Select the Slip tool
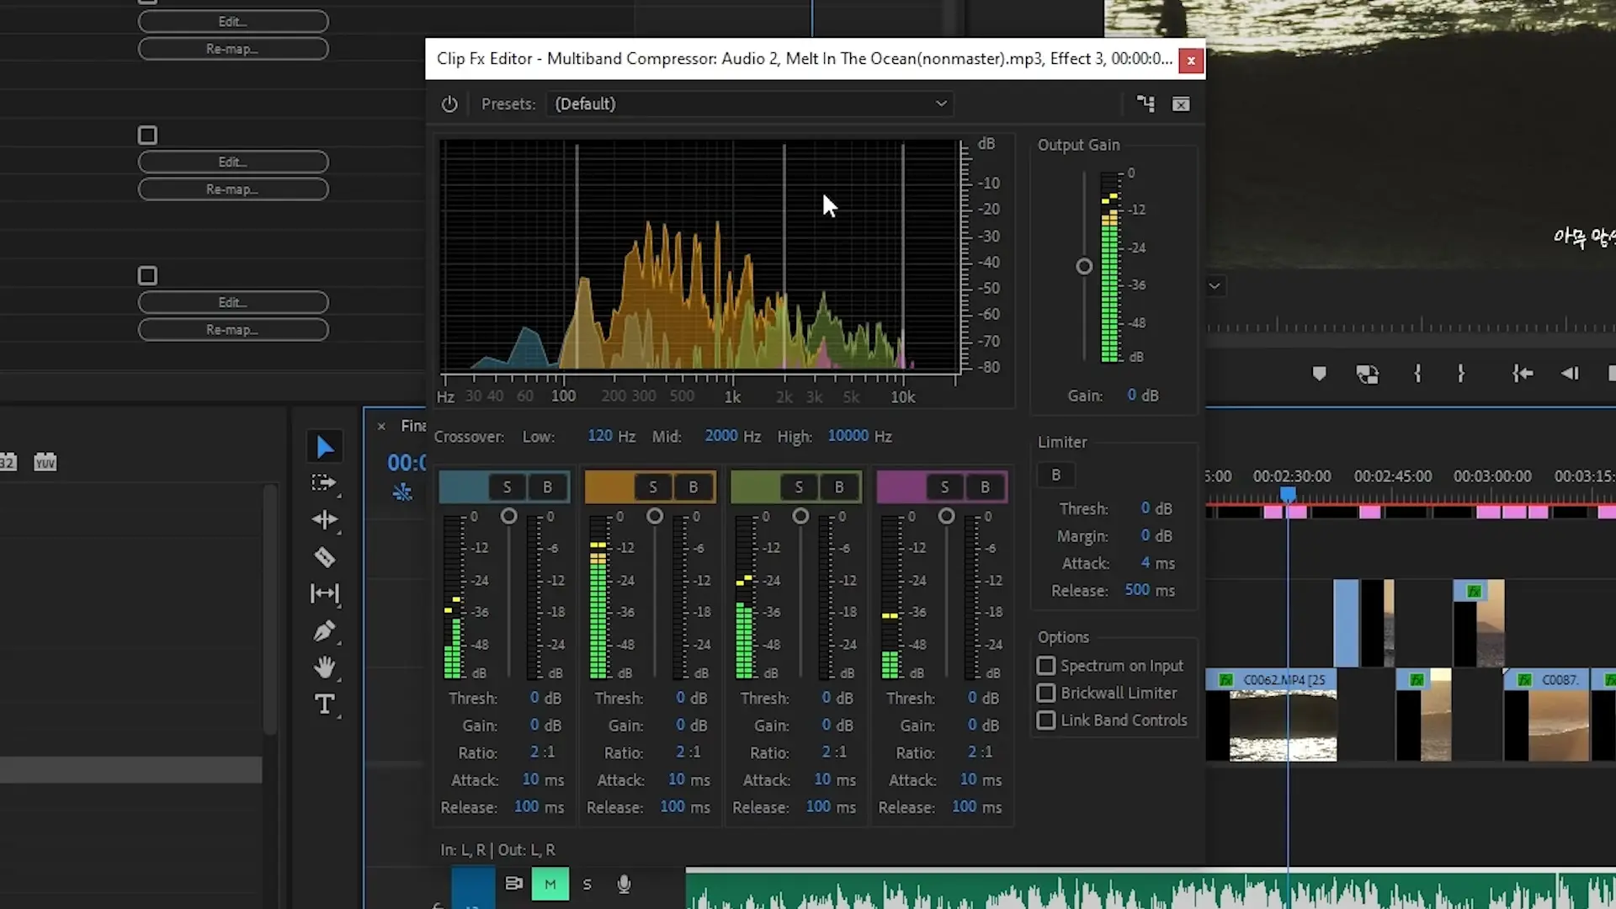Screen dimensions: 1616x909 [324, 593]
